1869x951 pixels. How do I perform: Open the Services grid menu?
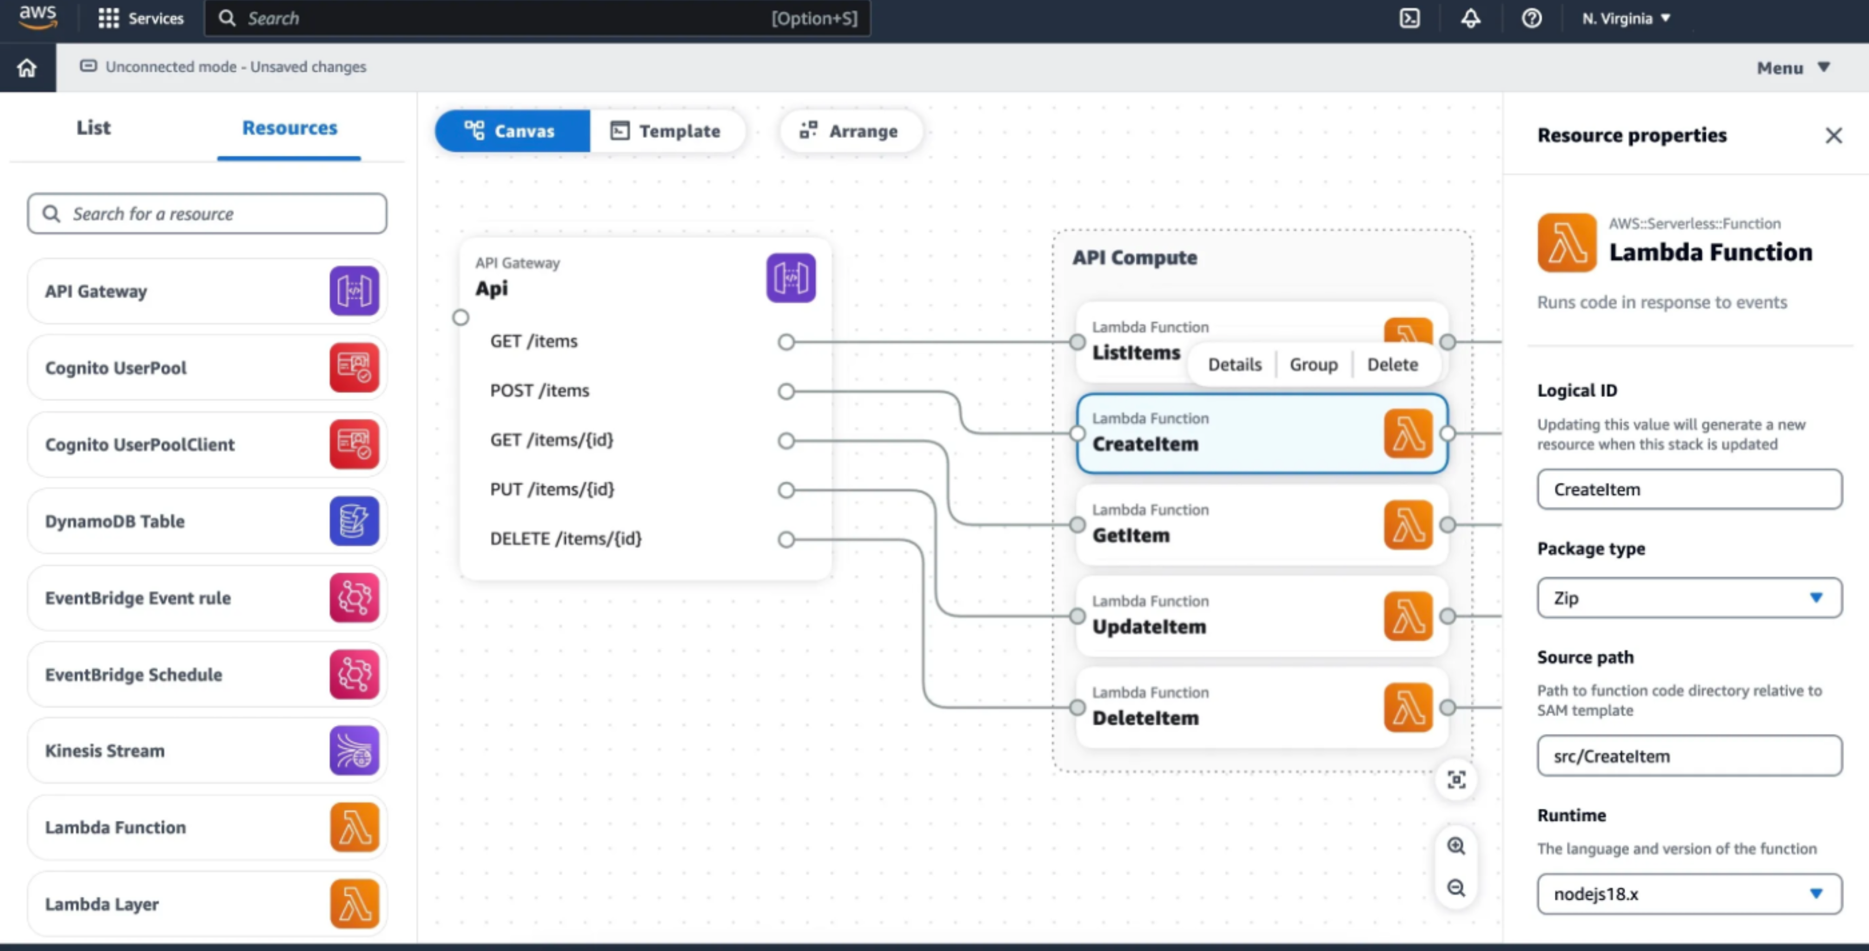click(141, 18)
